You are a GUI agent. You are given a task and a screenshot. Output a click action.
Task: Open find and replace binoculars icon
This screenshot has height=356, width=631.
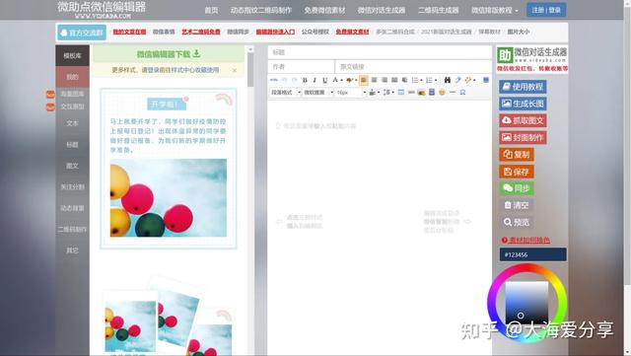(x=447, y=80)
